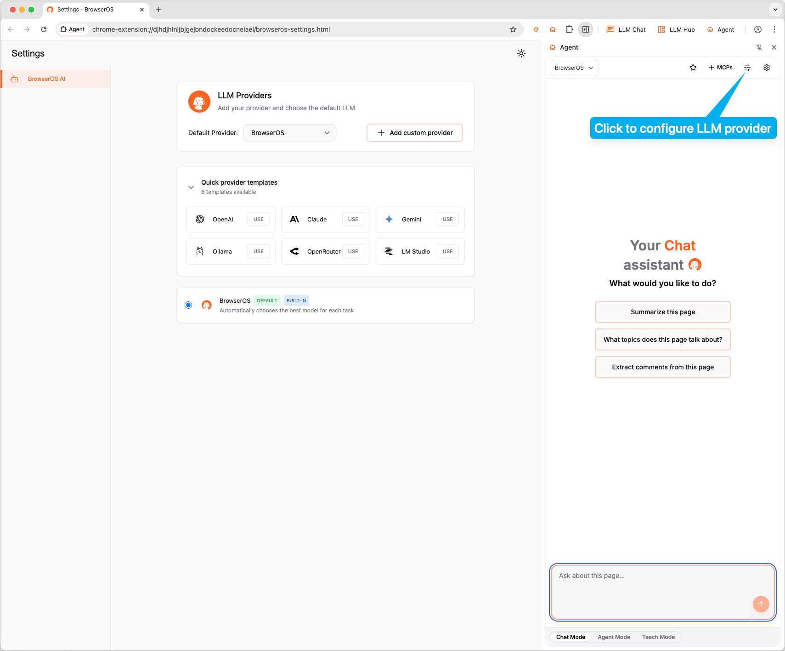
Task: Focus the Ask about this page input
Action: 663,592
